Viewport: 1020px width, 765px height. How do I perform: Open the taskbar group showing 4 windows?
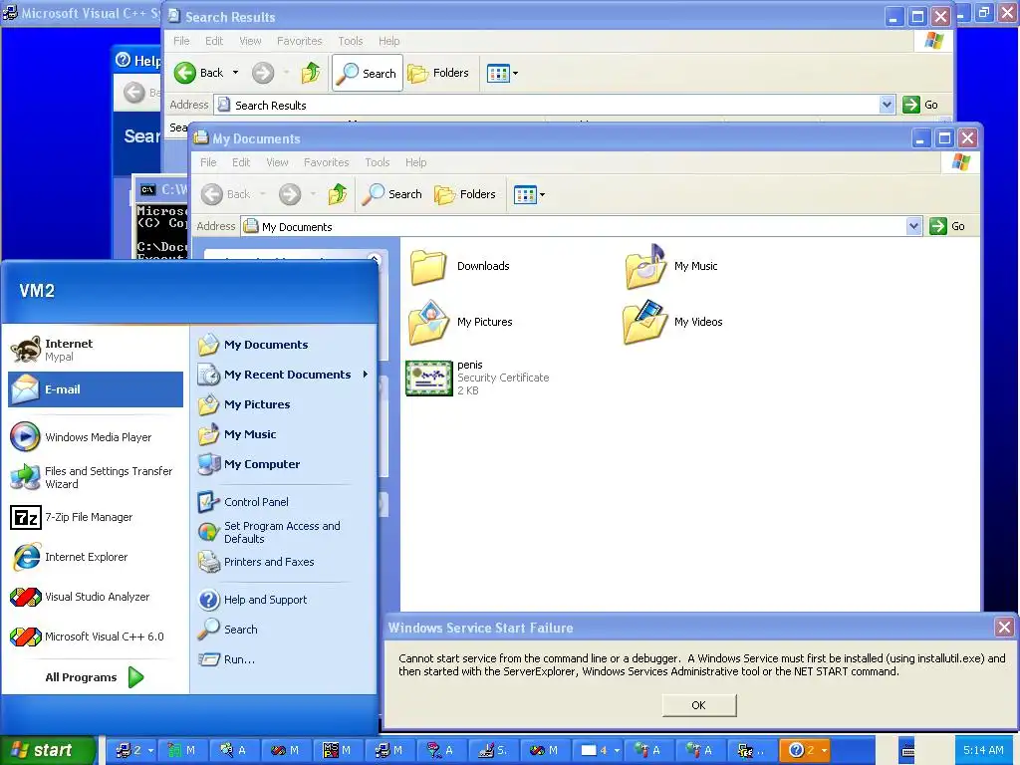(x=598, y=750)
